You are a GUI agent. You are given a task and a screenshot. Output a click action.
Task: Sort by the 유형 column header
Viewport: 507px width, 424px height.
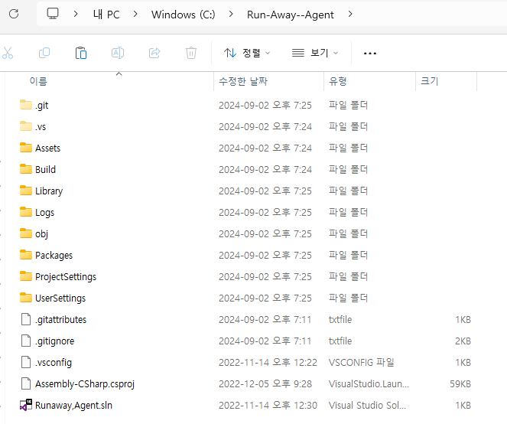coord(338,81)
